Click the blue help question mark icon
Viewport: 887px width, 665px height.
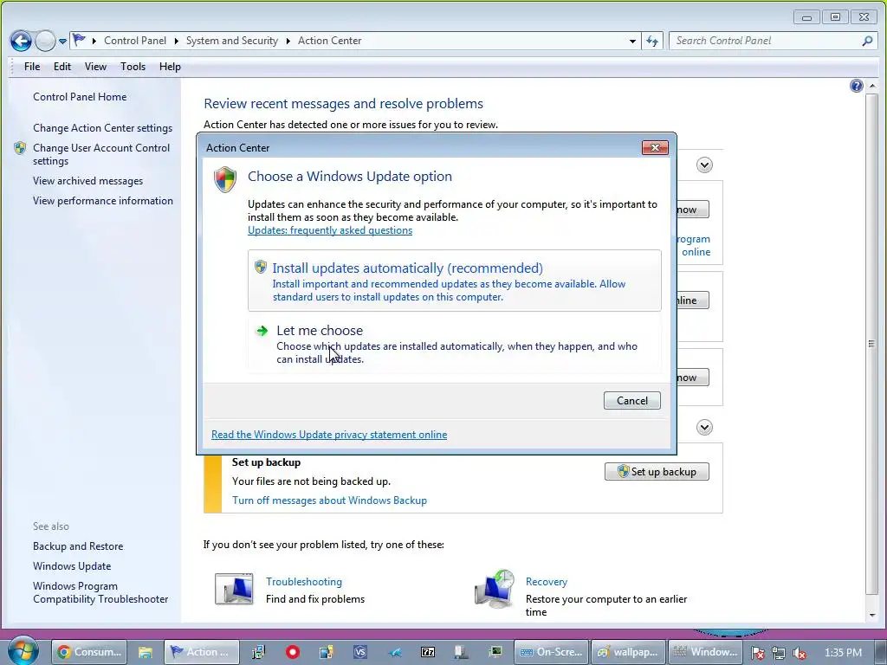[856, 86]
